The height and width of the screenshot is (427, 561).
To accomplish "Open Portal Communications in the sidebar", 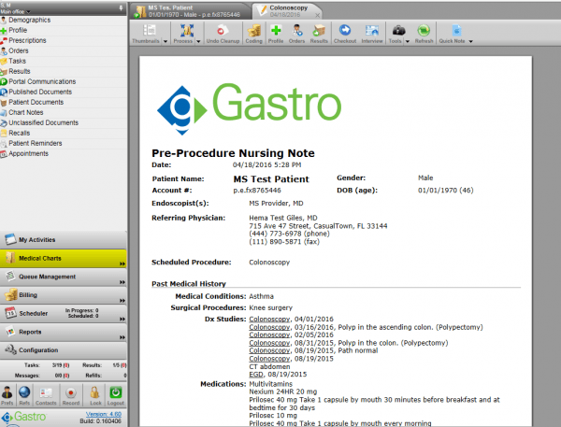I will [42, 81].
